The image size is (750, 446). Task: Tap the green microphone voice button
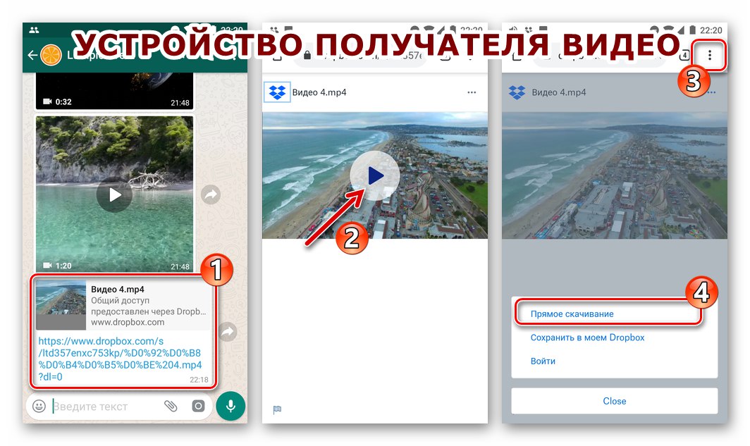click(230, 407)
